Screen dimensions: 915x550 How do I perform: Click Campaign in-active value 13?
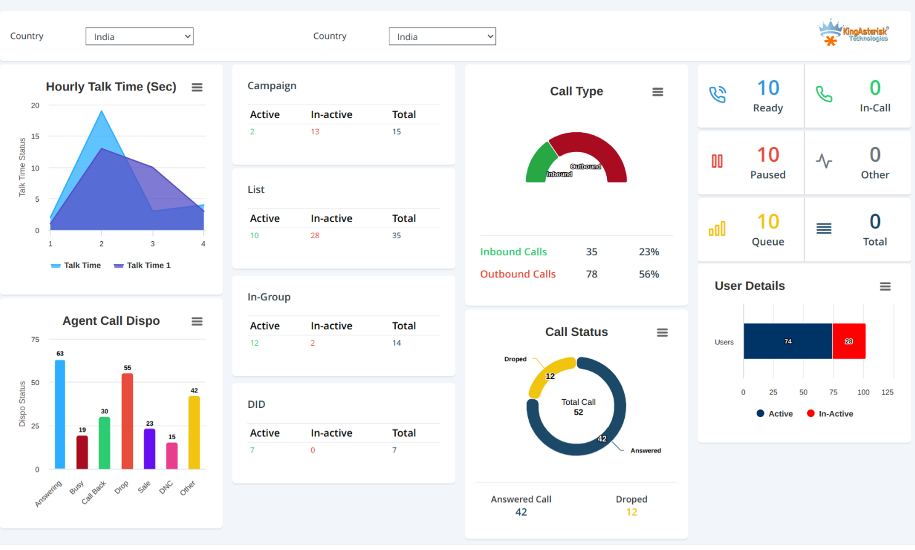coord(315,132)
